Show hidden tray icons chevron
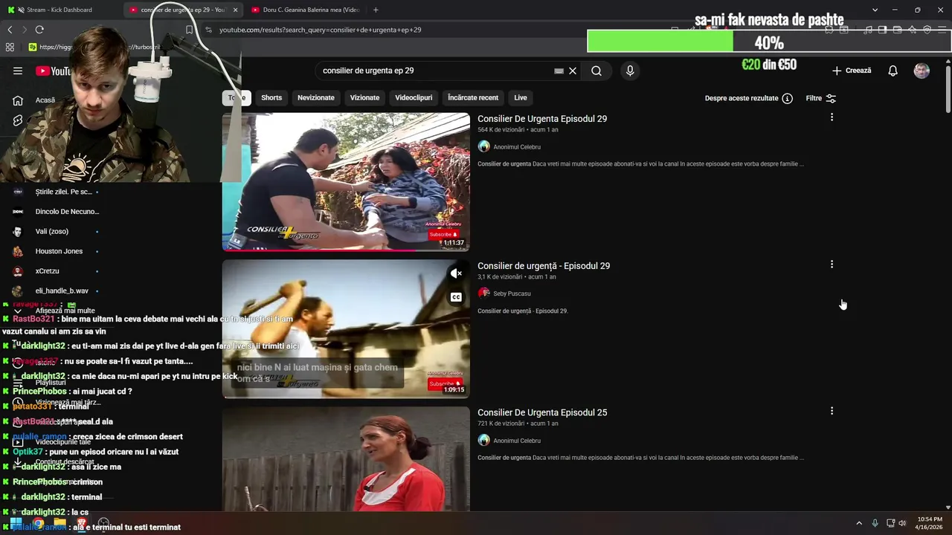Image resolution: width=952 pixels, height=535 pixels. (x=859, y=523)
